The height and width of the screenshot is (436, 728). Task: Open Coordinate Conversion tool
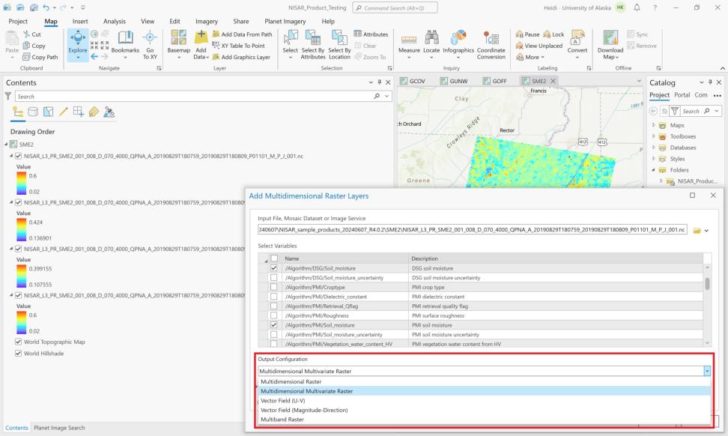click(x=491, y=45)
